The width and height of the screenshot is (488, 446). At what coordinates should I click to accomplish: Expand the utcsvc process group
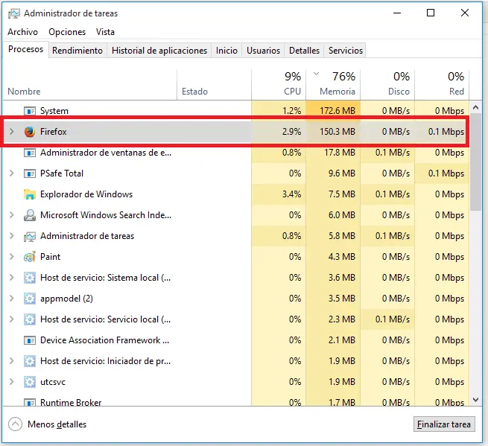pyautogui.click(x=12, y=382)
